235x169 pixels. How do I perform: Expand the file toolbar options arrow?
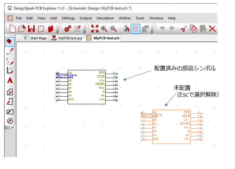point(58,32)
